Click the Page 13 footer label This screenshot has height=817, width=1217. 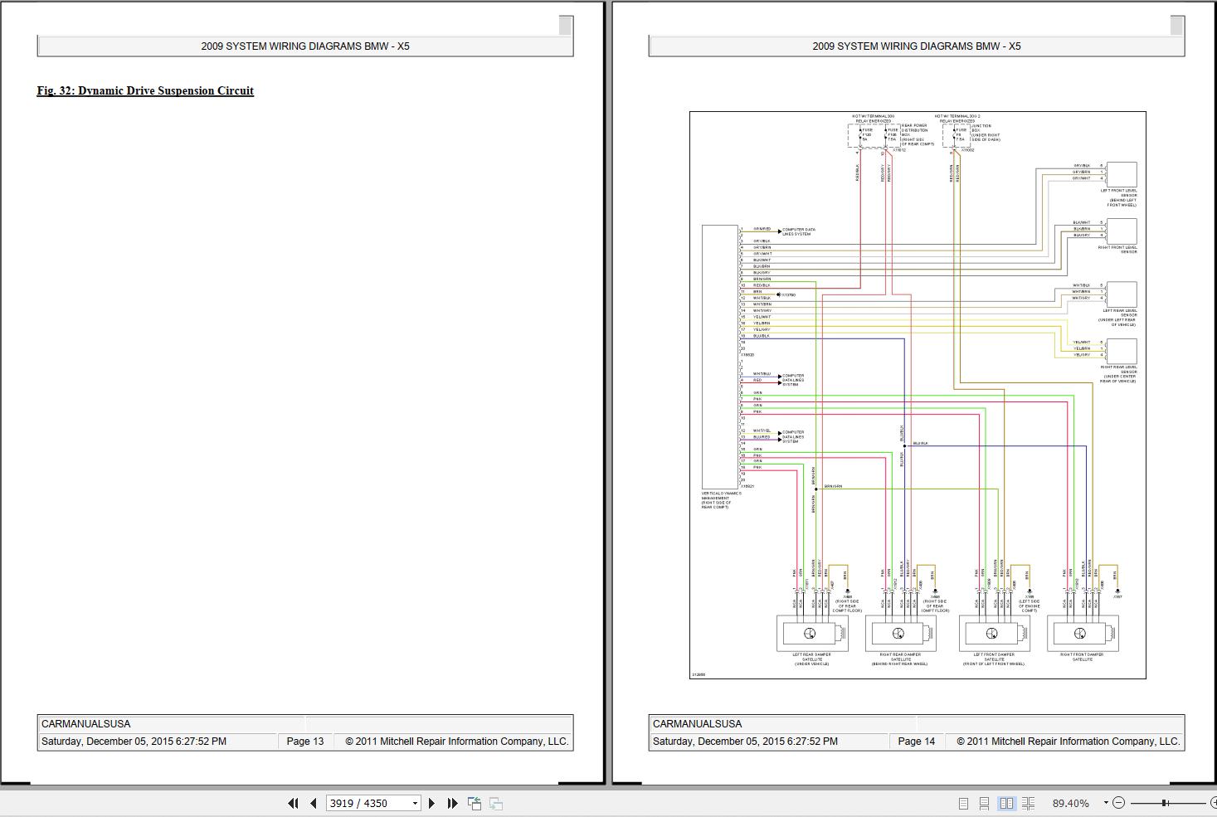click(x=305, y=742)
